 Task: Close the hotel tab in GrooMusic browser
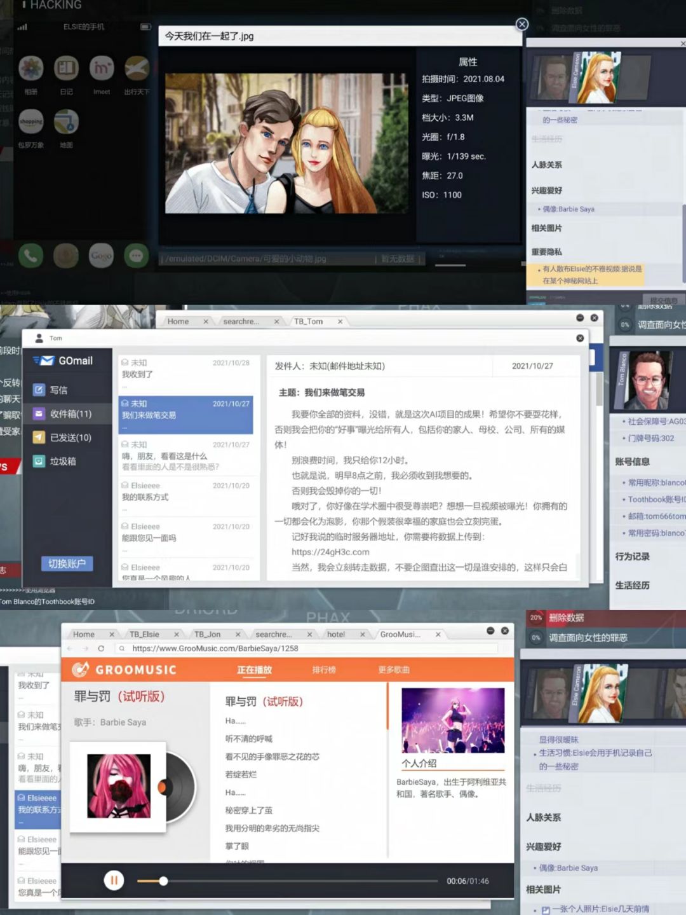coord(363,635)
